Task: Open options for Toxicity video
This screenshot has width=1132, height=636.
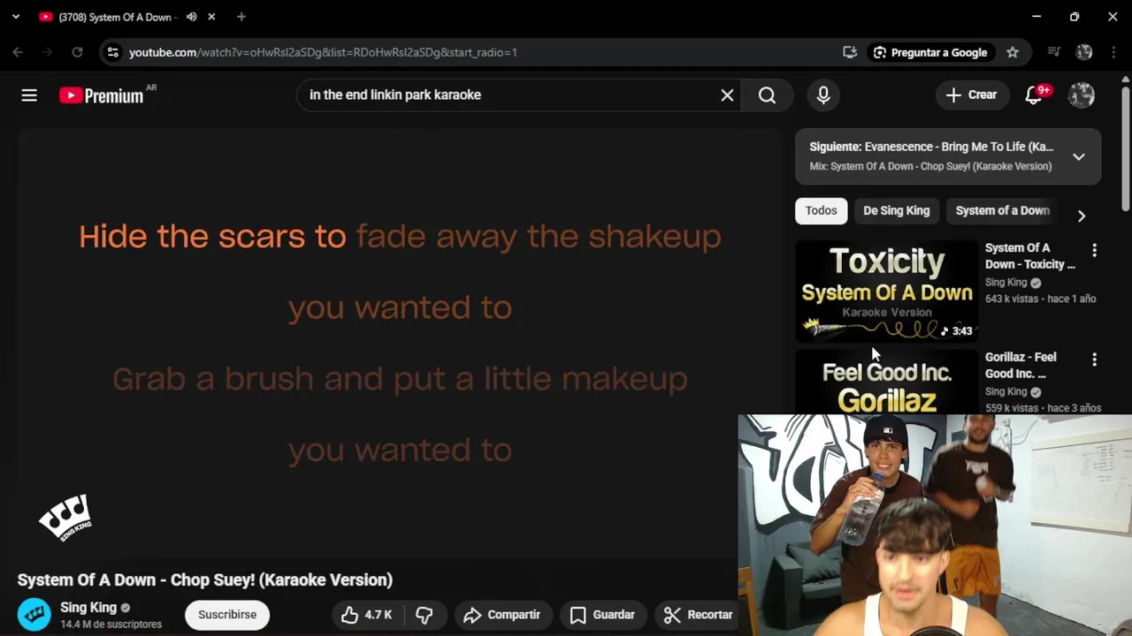Action: [x=1095, y=251]
